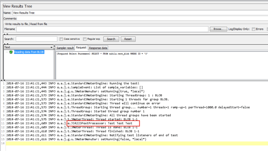
Task: Switch to the Sampler result tab
Action: [x=65, y=48]
